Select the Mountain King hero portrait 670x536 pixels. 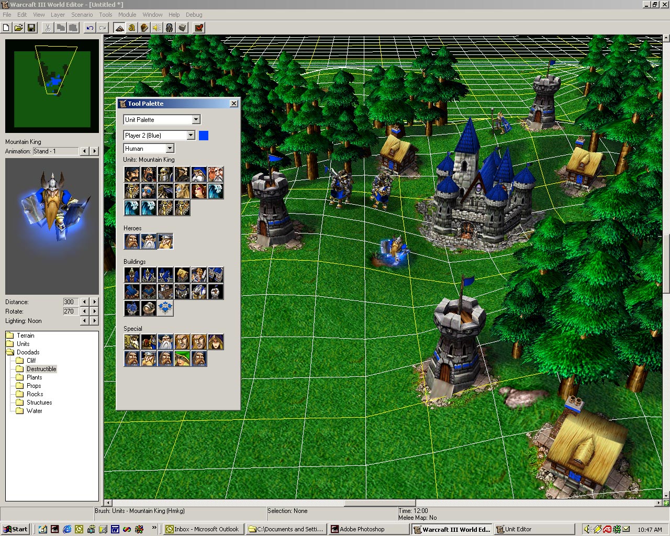tap(165, 241)
